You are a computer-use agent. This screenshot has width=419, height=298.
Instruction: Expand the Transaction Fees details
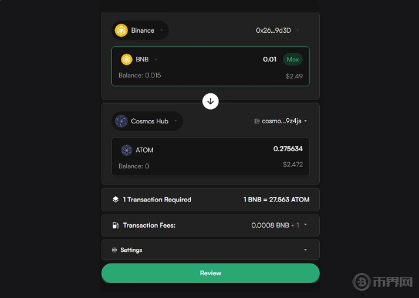[x=306, y=225]
